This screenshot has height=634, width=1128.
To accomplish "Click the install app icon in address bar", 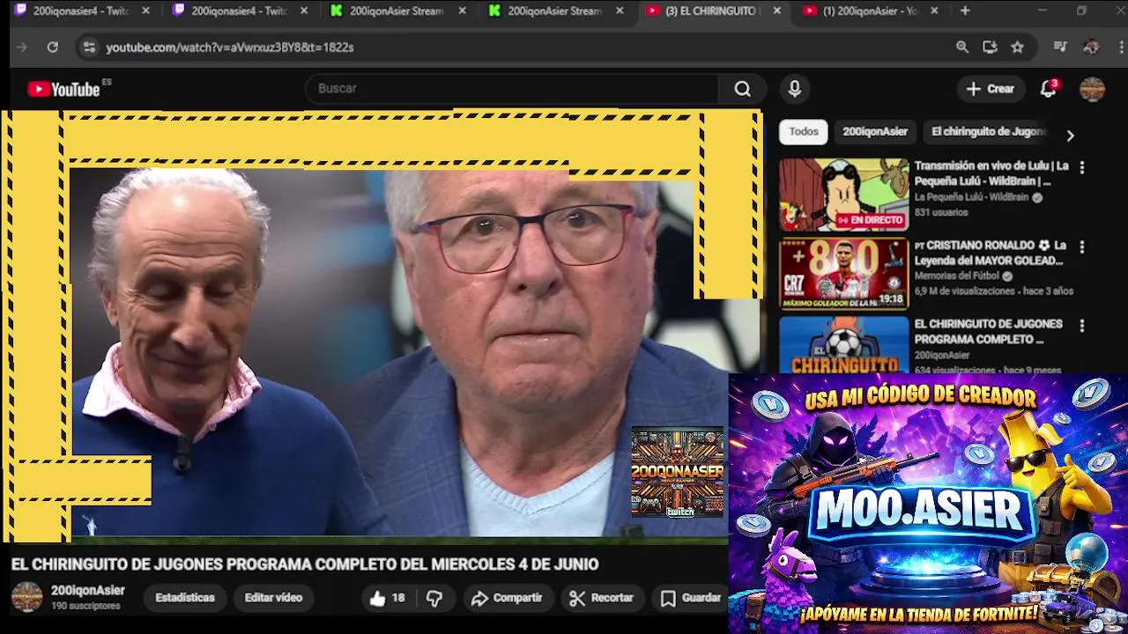I will click(990, 48).
